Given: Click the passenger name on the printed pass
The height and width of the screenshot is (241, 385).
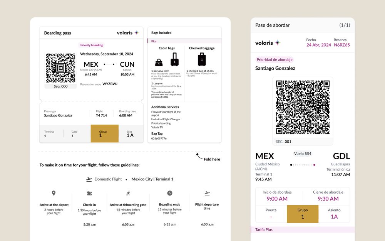Looking at the screenshot, I should [x=58, y=115].
